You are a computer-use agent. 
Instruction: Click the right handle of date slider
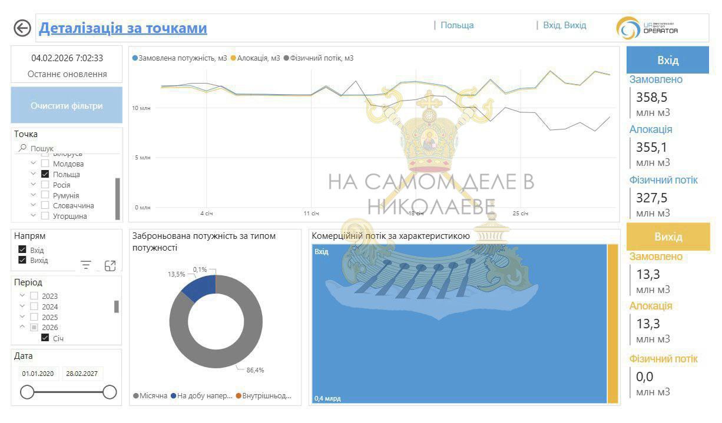110,392
